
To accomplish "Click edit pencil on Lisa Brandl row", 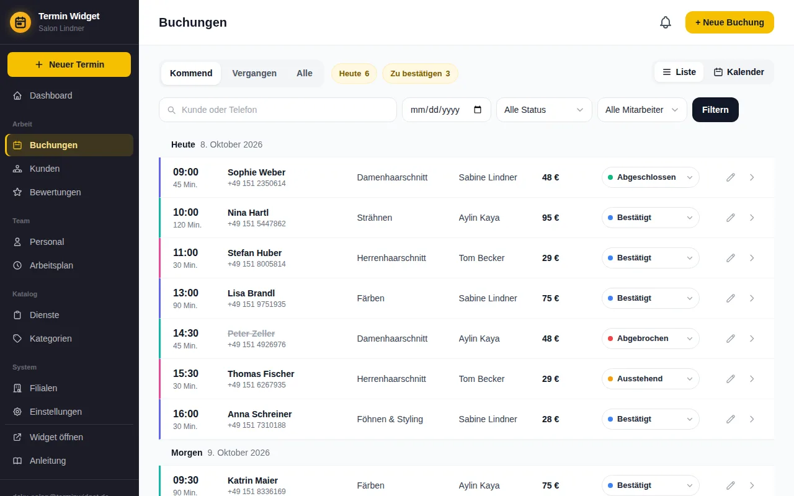I will (731, 298).
